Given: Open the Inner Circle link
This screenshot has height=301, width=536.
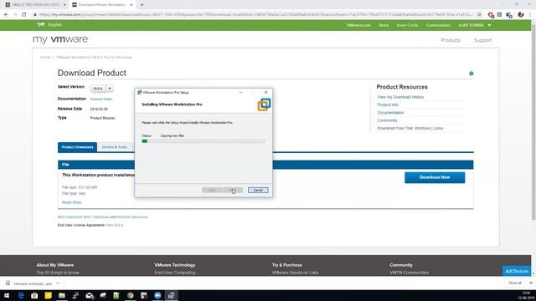Looking at the screenshot, I should coord(407,25).
